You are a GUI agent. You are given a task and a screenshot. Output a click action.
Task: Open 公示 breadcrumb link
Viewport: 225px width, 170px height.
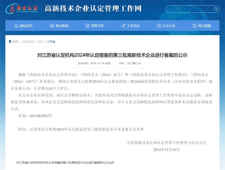pos(40,42)
